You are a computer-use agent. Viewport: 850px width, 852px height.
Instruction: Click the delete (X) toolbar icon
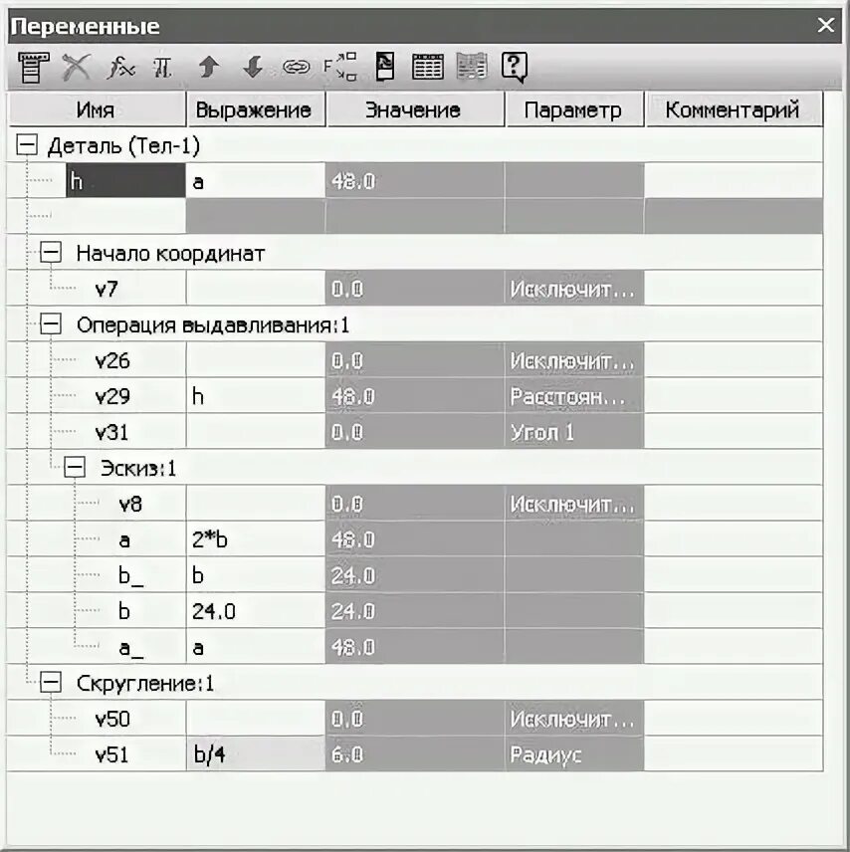[x=76, y=68]
